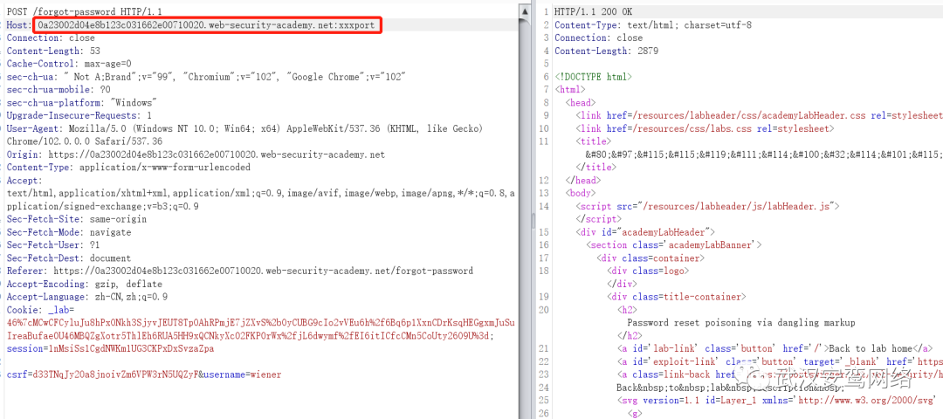Image resolution: width=943 pixels, height=419 pixels.
Task: Select the Sec-Fetch-Dest: document header
Action: pos(69,258)
